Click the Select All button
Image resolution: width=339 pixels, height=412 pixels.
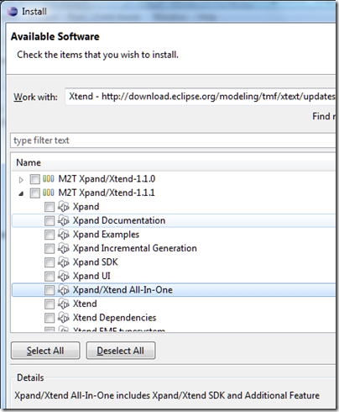tap(45, 351)
